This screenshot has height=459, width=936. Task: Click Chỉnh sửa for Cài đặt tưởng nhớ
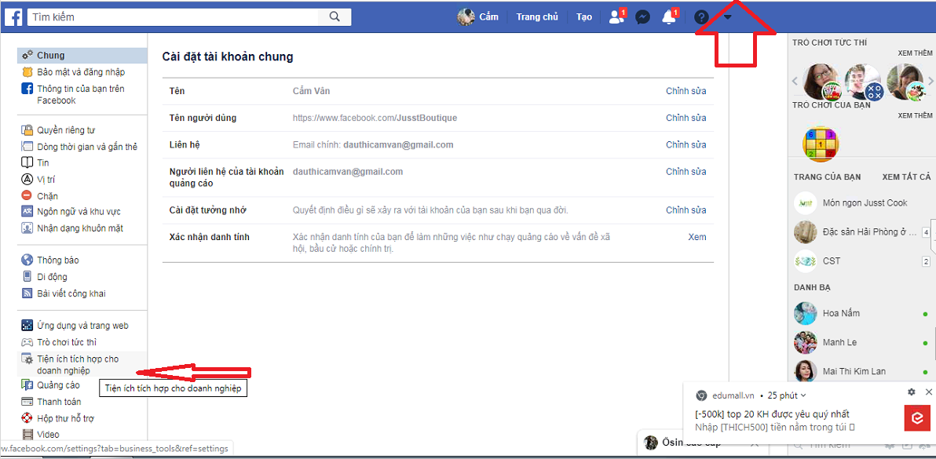coord(686,210)
